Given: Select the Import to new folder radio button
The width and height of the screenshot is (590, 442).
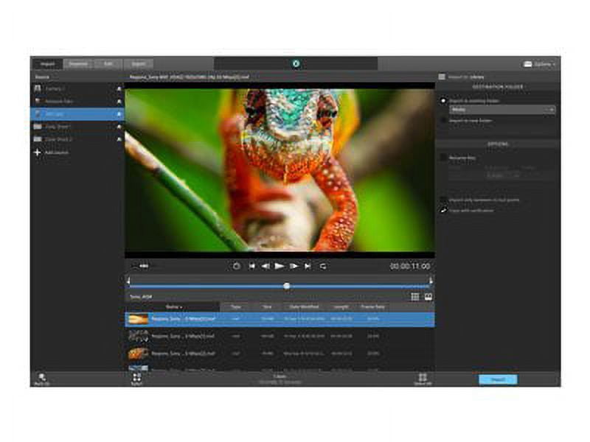Looking at the screenshot, I should point(443,120).
